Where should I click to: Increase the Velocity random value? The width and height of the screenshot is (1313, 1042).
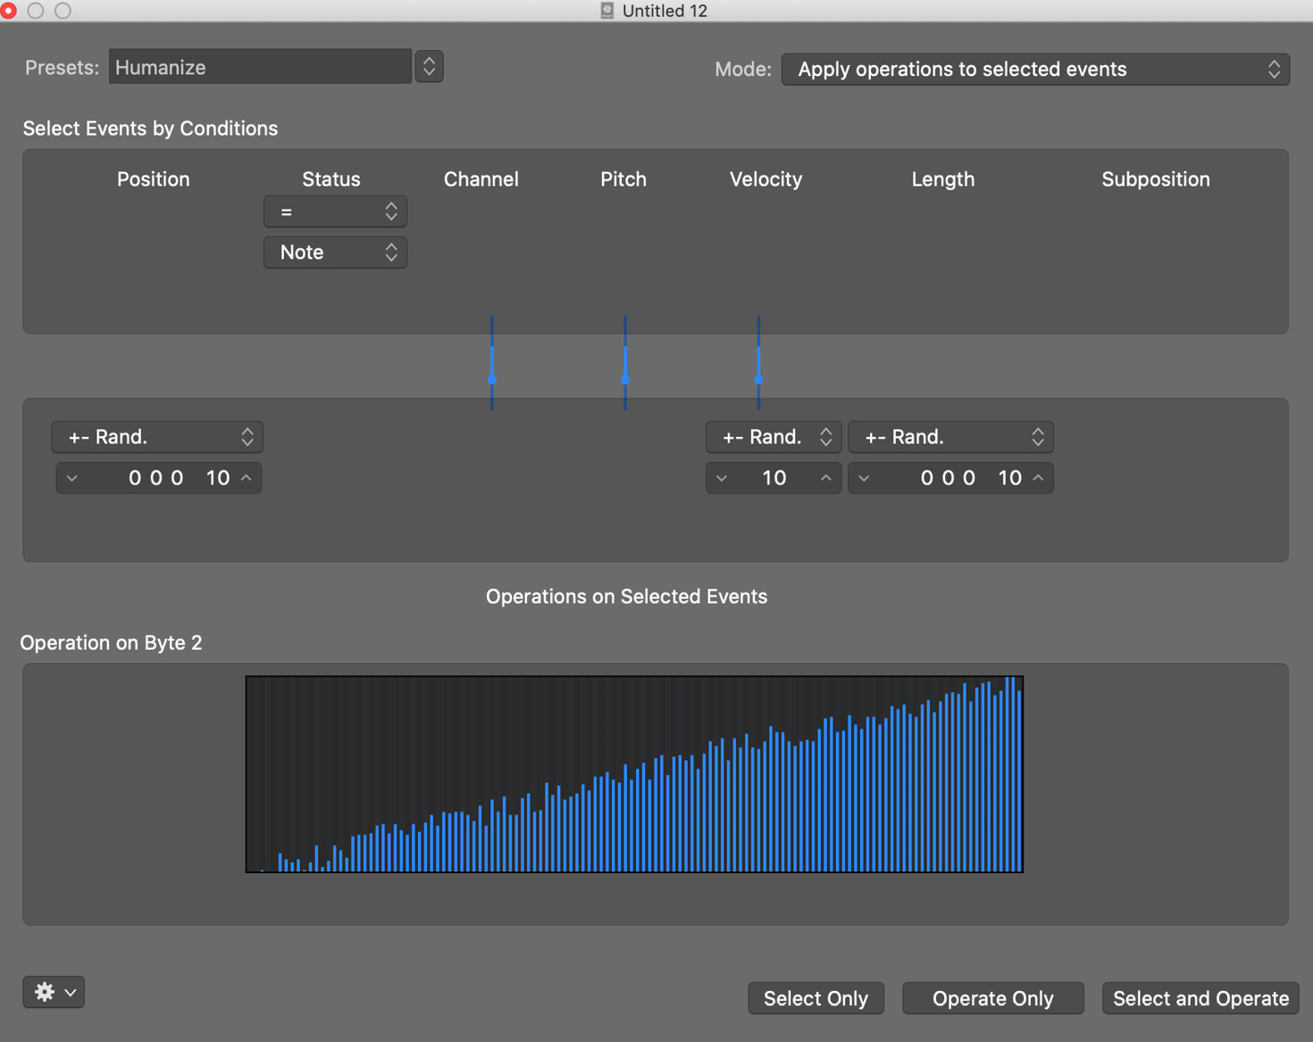click(x=826, y=478)
